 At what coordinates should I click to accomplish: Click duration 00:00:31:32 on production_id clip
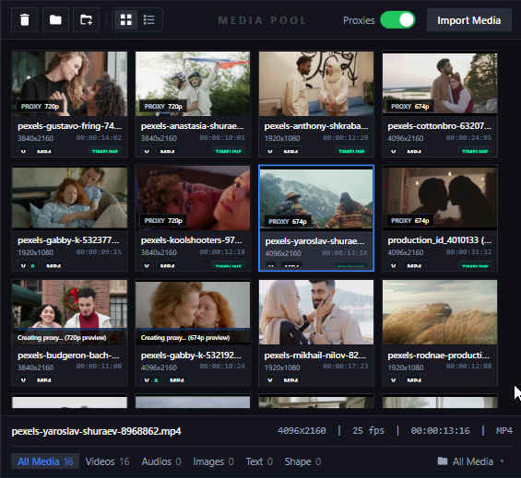[x=468, y=252]
